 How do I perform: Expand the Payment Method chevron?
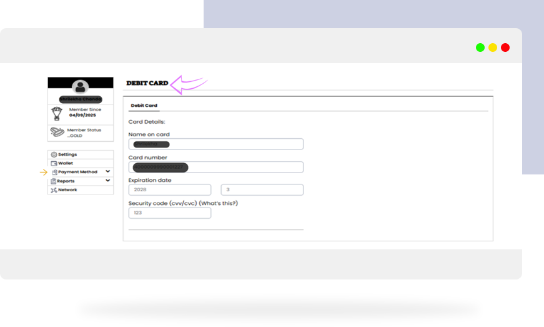pyautogui.click(x=108, y=171)
